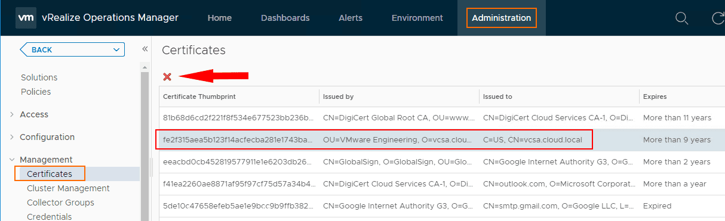Sort by Expires column
Viewport: 725px width, 221px height.
click(x=682, y=97)
